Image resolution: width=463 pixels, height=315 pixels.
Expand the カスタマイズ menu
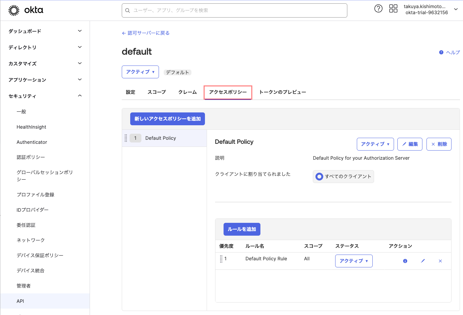pos(45,63)
